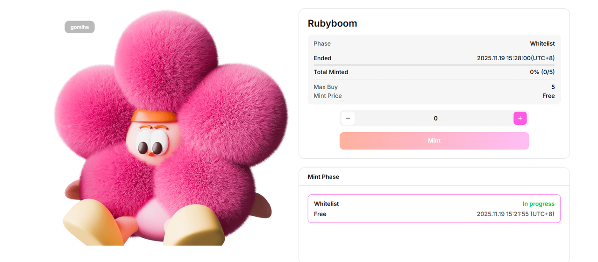Screen dimensions: 598x262
Task: Click the Total Minted label
Action: (x=331, y=72)
